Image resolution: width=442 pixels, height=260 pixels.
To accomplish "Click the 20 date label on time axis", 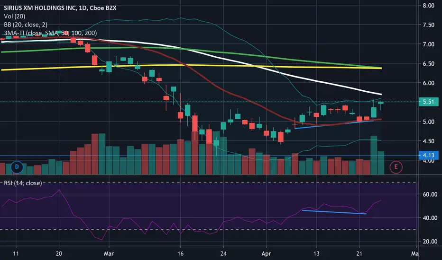I will [59, 253].
